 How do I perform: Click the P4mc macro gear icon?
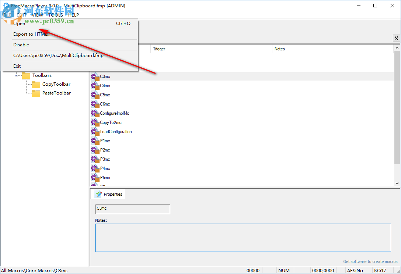[95, 168]
